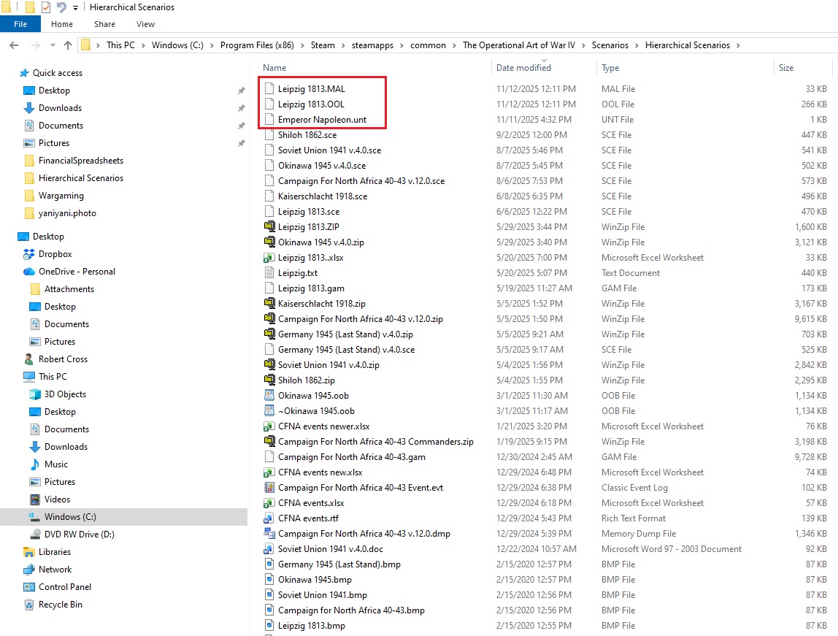Open the Wargaming folder in sidebar
Image resolution: width=838 pixels, height=636 pixels.
tap(61, 196)
